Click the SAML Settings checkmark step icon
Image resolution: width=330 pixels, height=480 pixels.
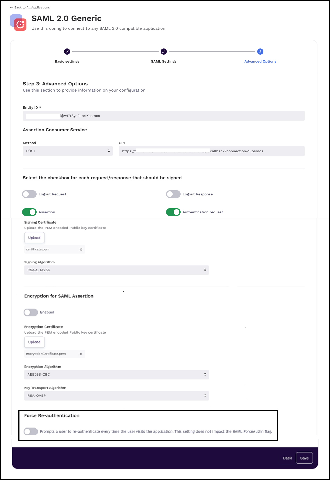pyautogui.click(x=163, y=52)
